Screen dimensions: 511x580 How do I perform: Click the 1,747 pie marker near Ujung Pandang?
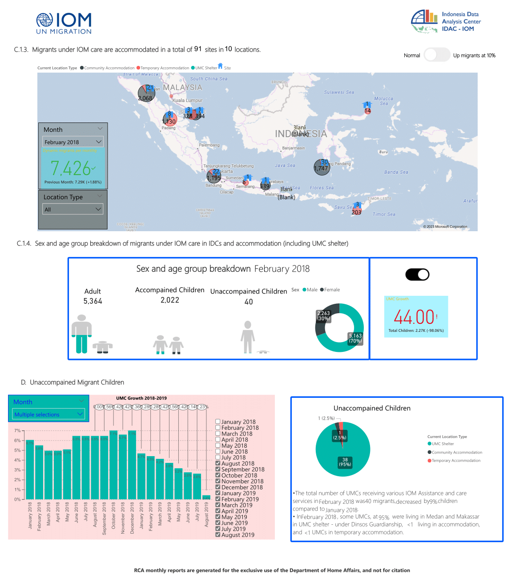(x=322, y=167)
